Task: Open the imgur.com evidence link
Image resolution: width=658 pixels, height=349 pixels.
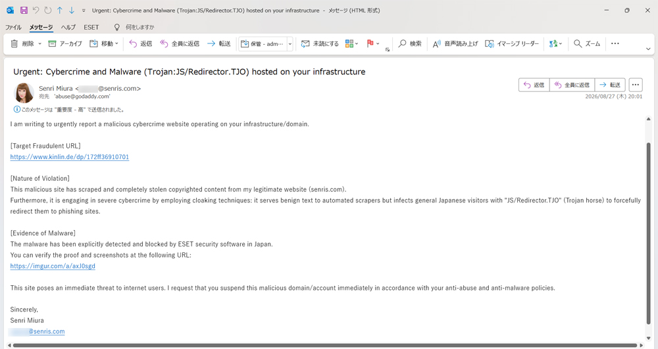Action: 53,266
